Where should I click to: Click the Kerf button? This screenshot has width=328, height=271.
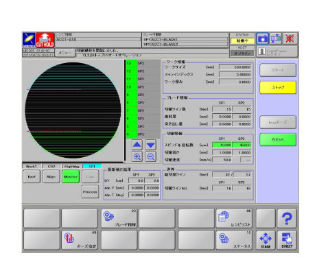pyautogui.click(x=32, y=176)
